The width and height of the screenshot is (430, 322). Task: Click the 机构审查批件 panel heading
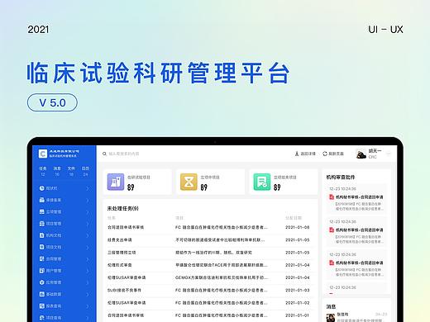[x=341, y=178]
